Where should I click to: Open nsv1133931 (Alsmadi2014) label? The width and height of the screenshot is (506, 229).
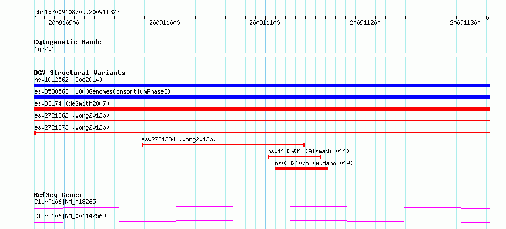(308, 151)
